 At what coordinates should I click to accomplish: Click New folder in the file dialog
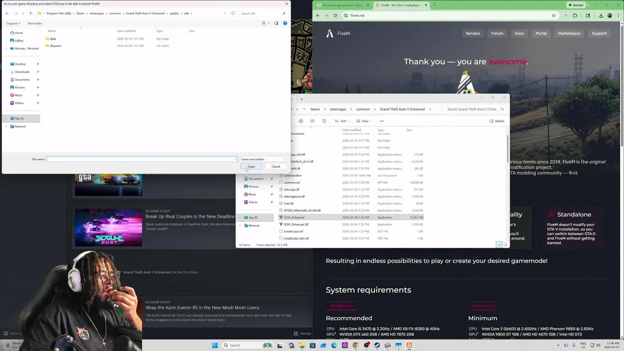(x=35, y=23)
